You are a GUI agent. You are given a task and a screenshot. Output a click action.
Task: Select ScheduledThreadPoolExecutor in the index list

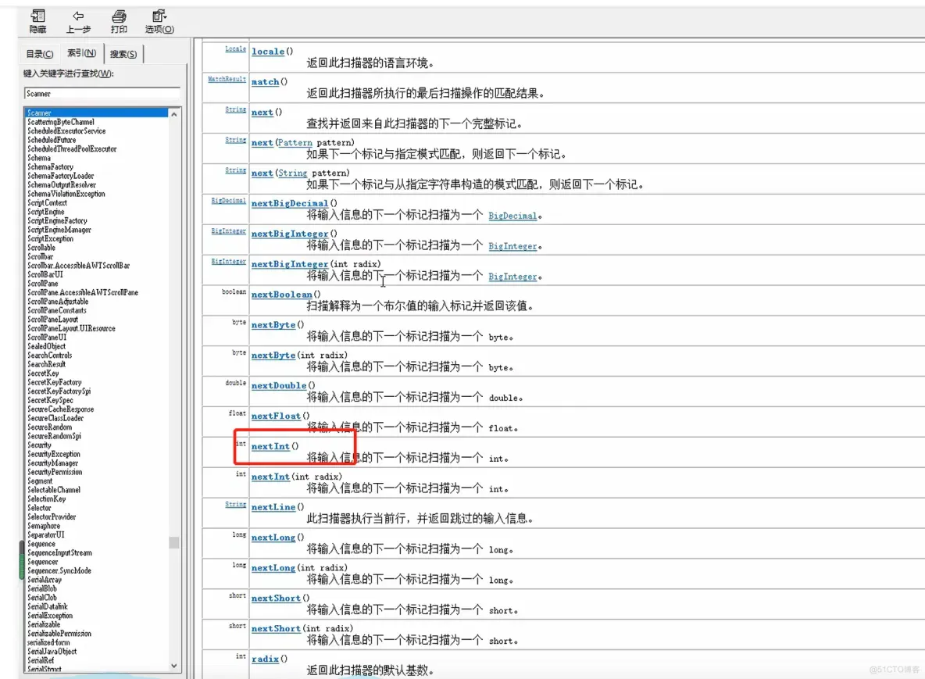(71, 148)
